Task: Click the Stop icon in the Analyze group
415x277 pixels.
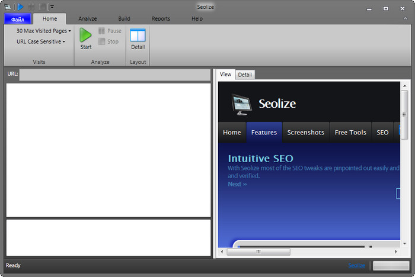Action: pos(101,41)
